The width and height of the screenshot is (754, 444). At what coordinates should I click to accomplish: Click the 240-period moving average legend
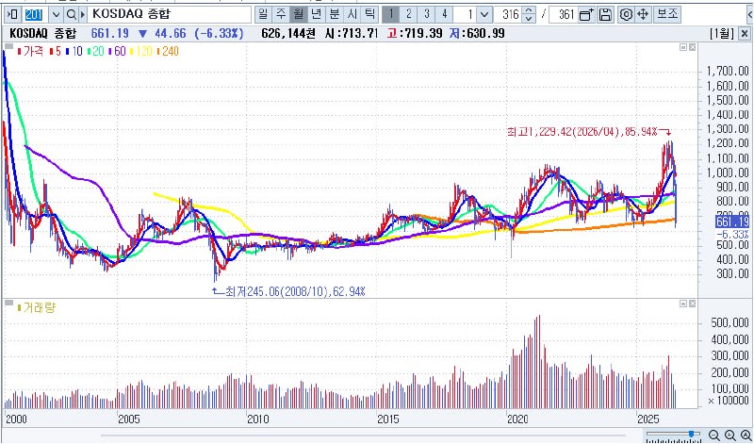point(168,51)
